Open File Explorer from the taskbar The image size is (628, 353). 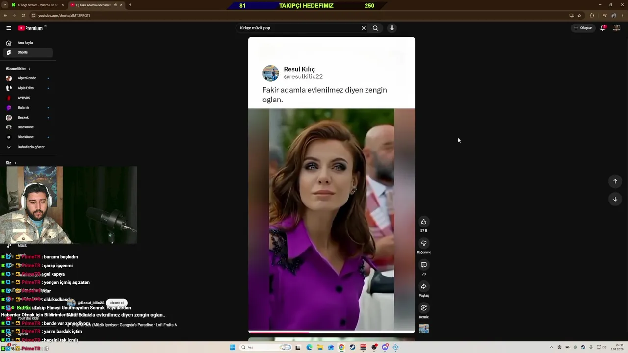point(320,347)
